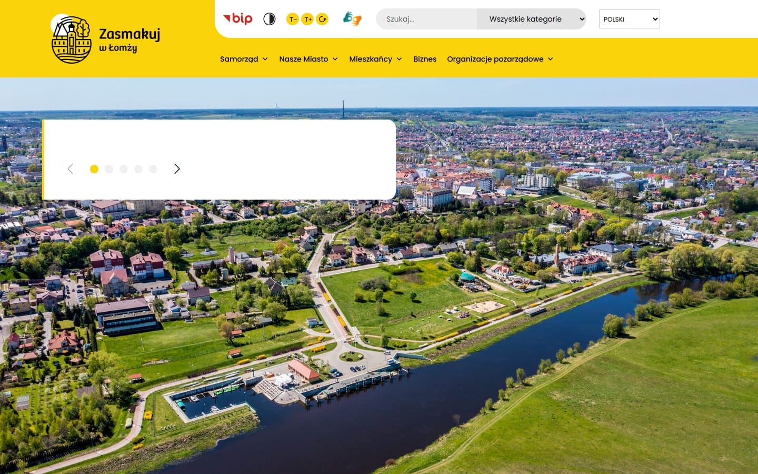Expand Organizacje pozarządowe menu
The height and width of the screenshot is (474, 758).
coord(500,59)
